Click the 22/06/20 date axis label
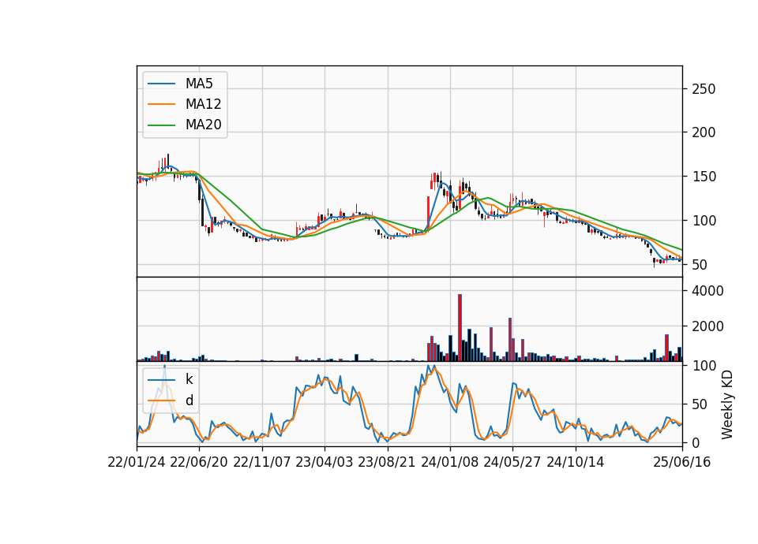The height and width of the screenshot is (544, 758). [199, 463]
